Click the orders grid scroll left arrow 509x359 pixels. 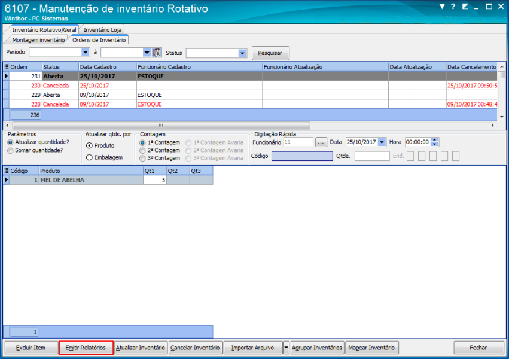7,125
